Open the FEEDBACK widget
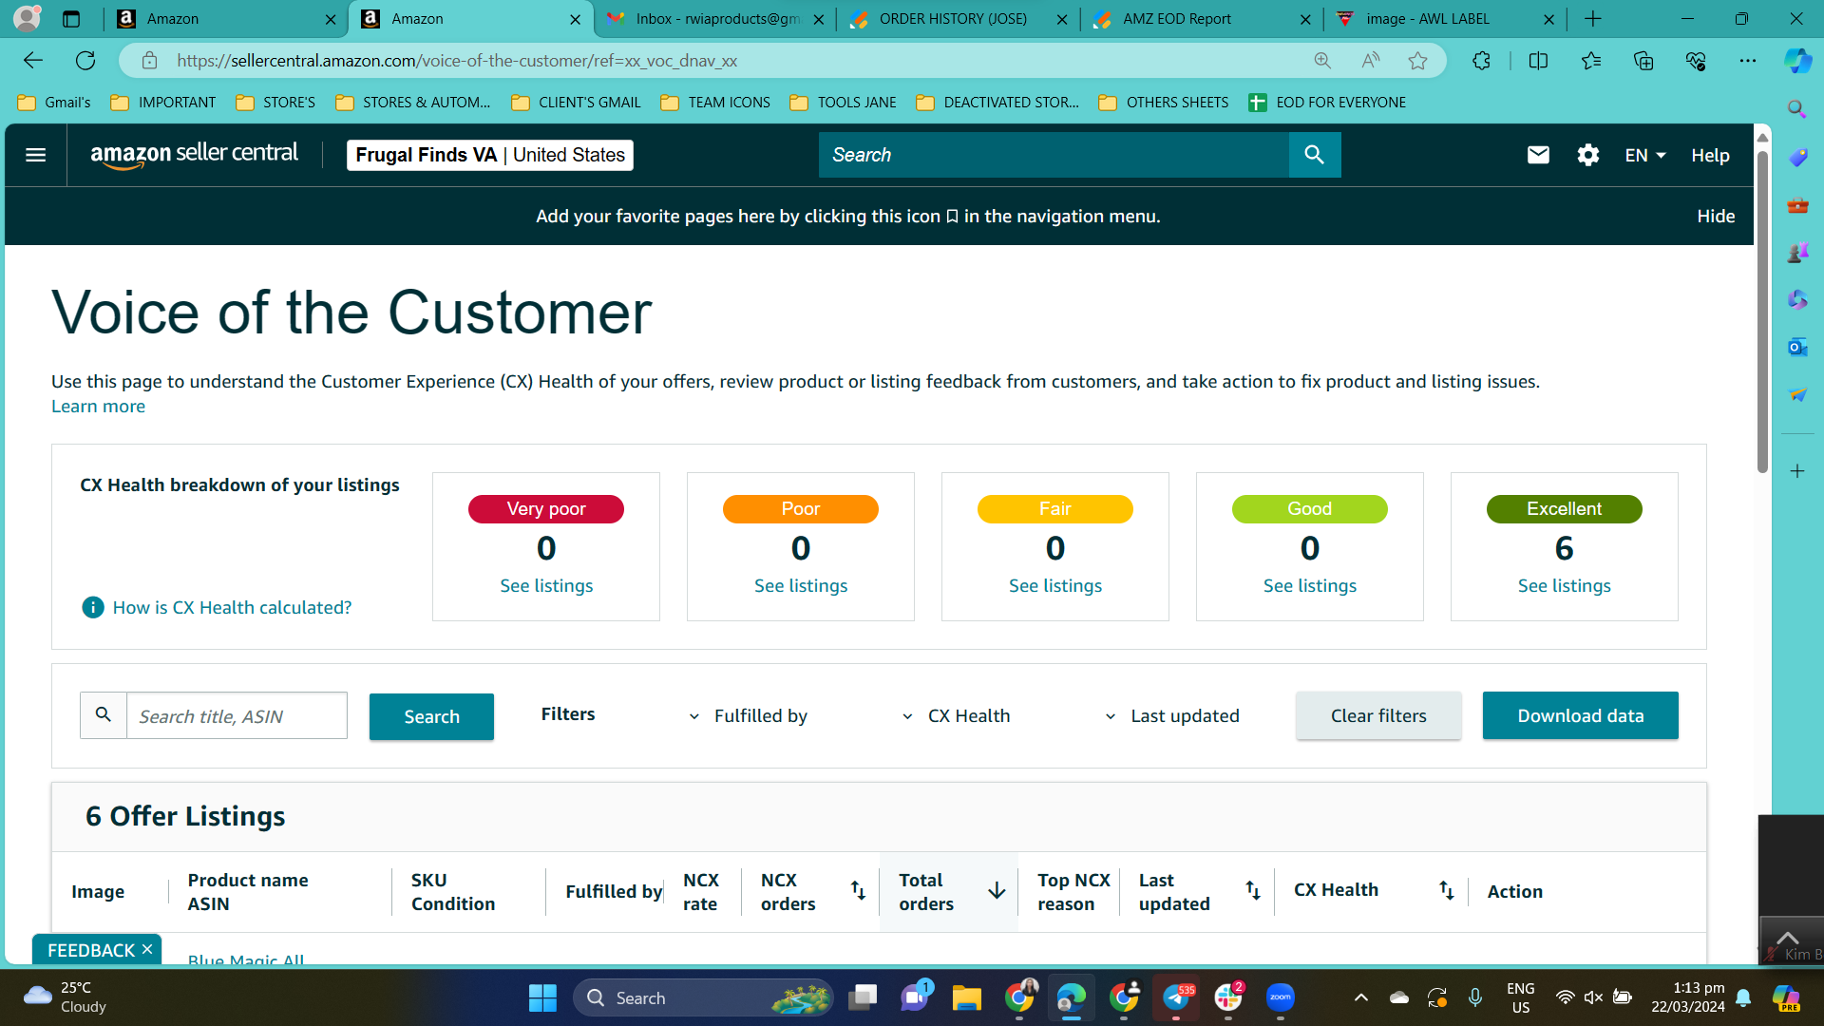Image resolution: width=1824 pixels, height=1026 pixels. coord(91,950)
